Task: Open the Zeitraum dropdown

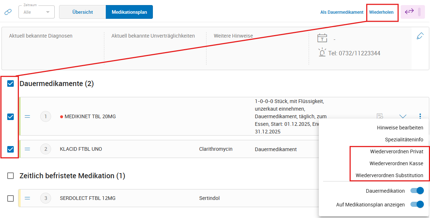Action: tap(37, 12)
